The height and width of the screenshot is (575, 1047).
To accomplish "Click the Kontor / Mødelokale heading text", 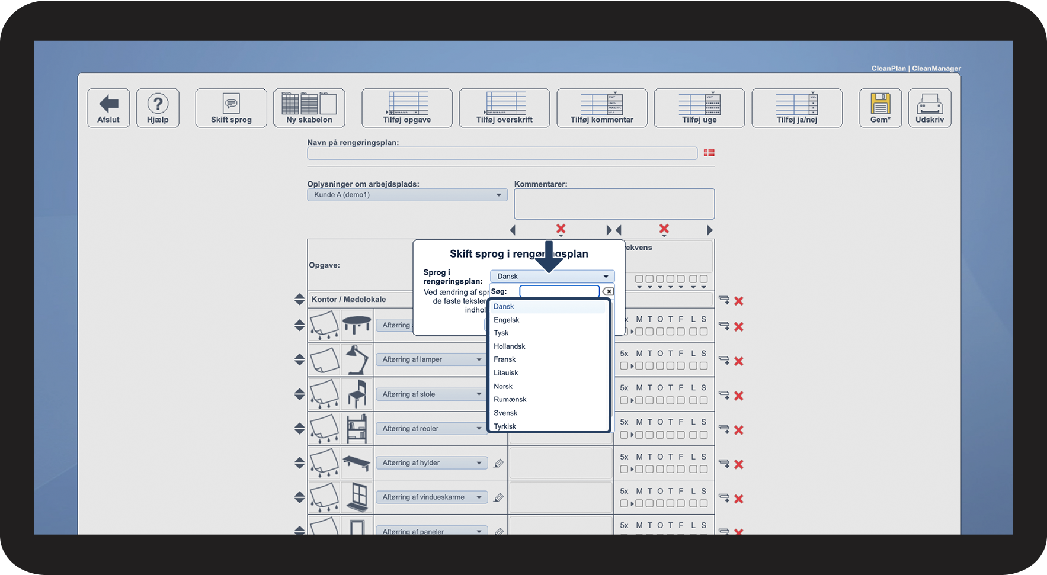I will coord(348,300).
